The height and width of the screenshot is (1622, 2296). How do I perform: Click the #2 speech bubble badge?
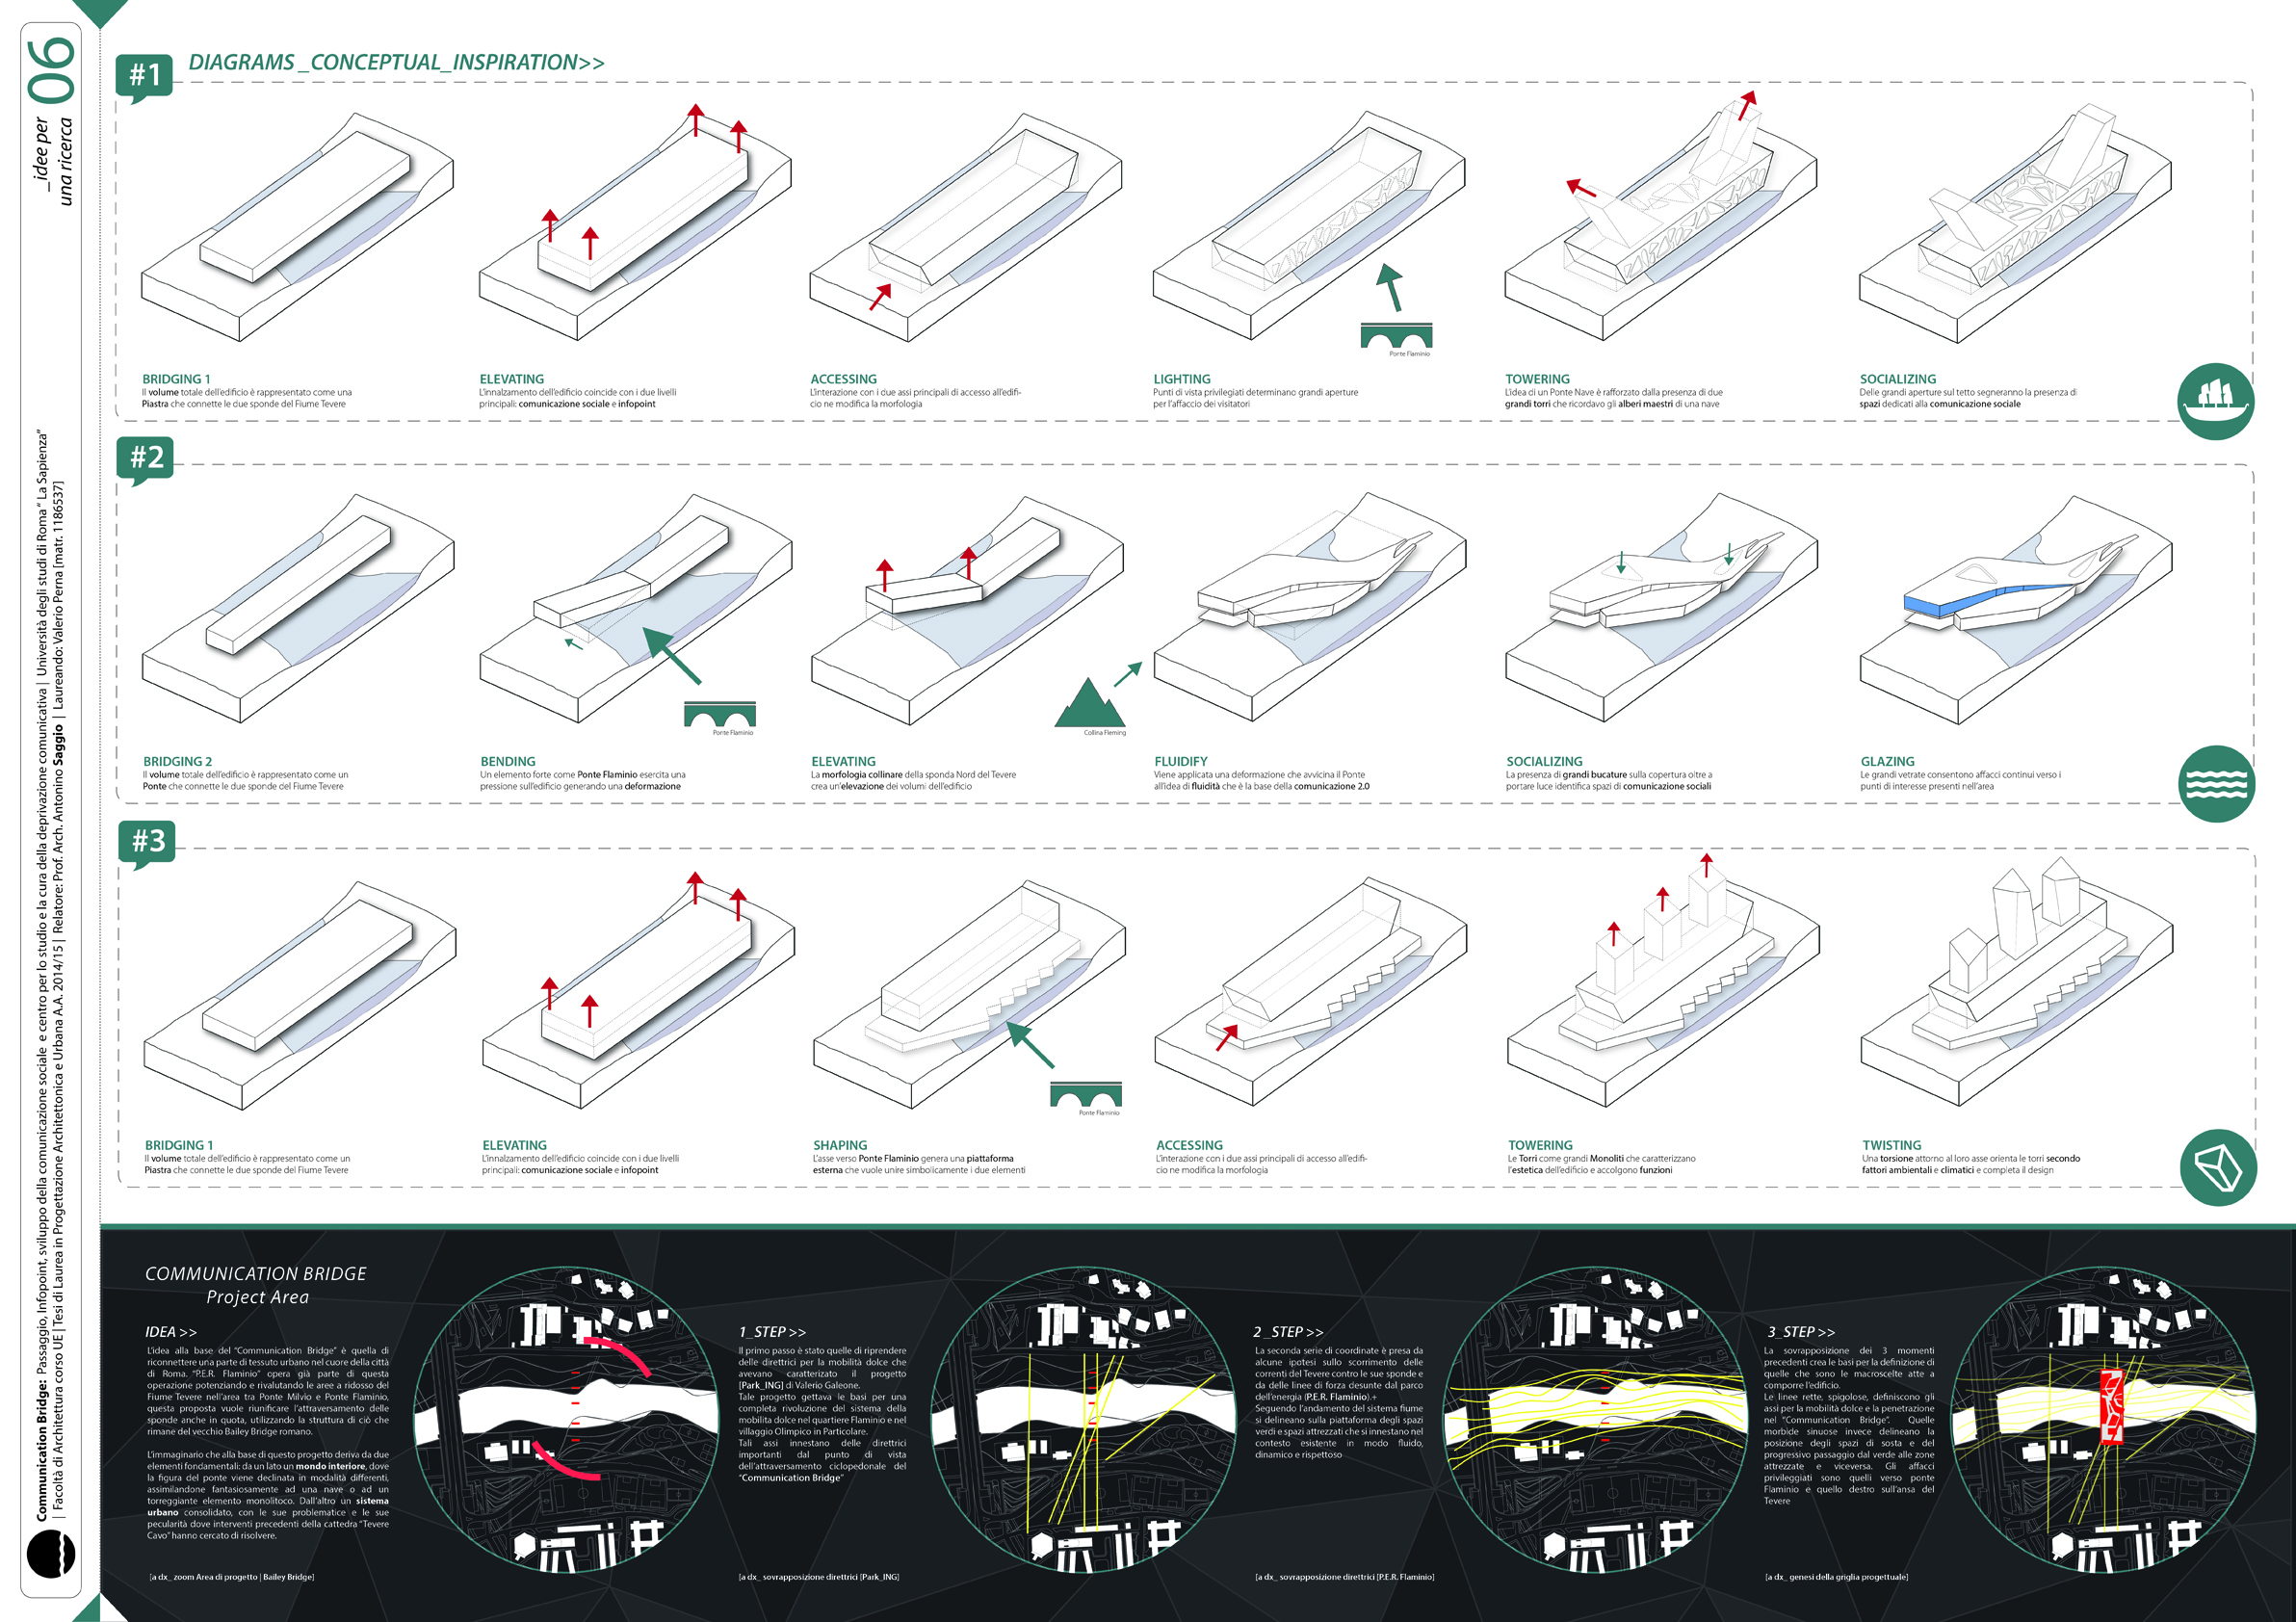click(x=145, y=460)
